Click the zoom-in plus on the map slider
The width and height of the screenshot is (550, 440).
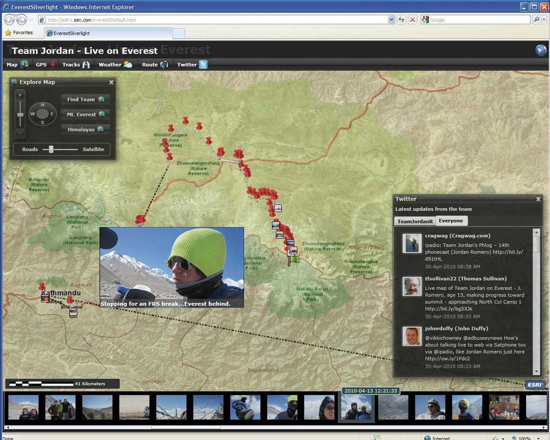click(20, 95)
